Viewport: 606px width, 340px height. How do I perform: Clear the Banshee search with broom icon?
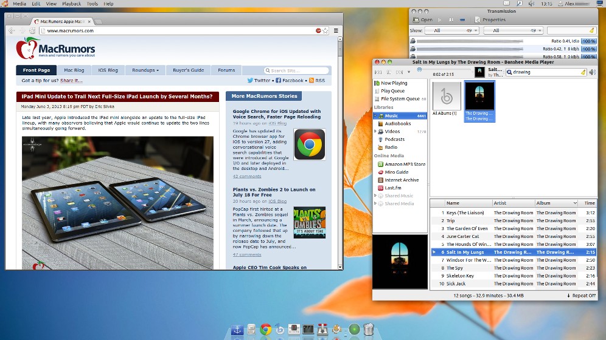point(583,72)
